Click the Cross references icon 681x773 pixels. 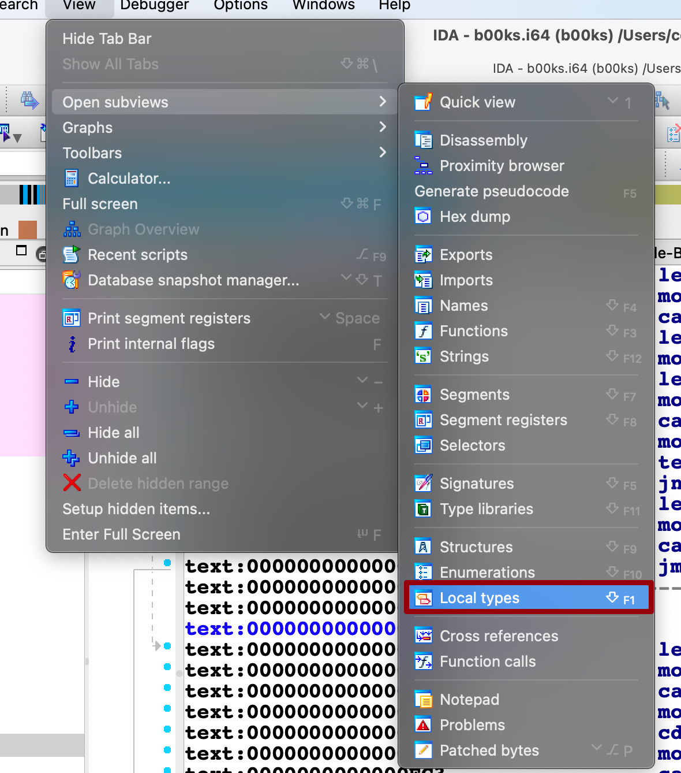(x=423, y=636)
